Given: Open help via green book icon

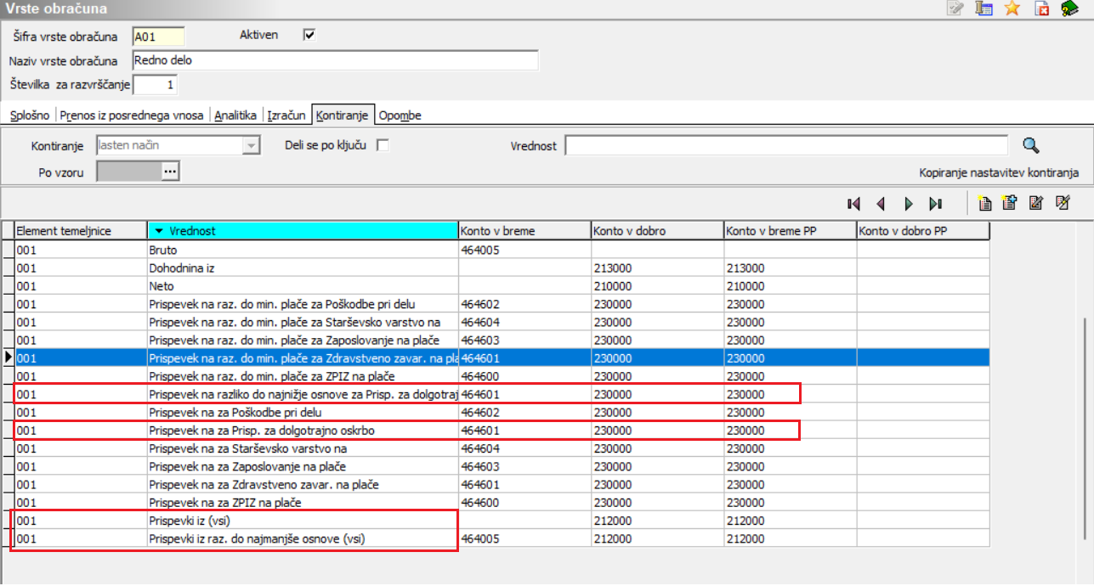Looking at the screenshot, I should click(x=1068, y=8).
